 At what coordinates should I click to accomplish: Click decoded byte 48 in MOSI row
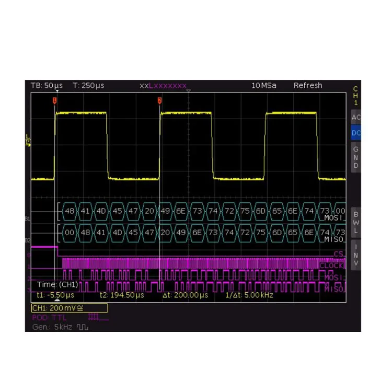[70, 211]
